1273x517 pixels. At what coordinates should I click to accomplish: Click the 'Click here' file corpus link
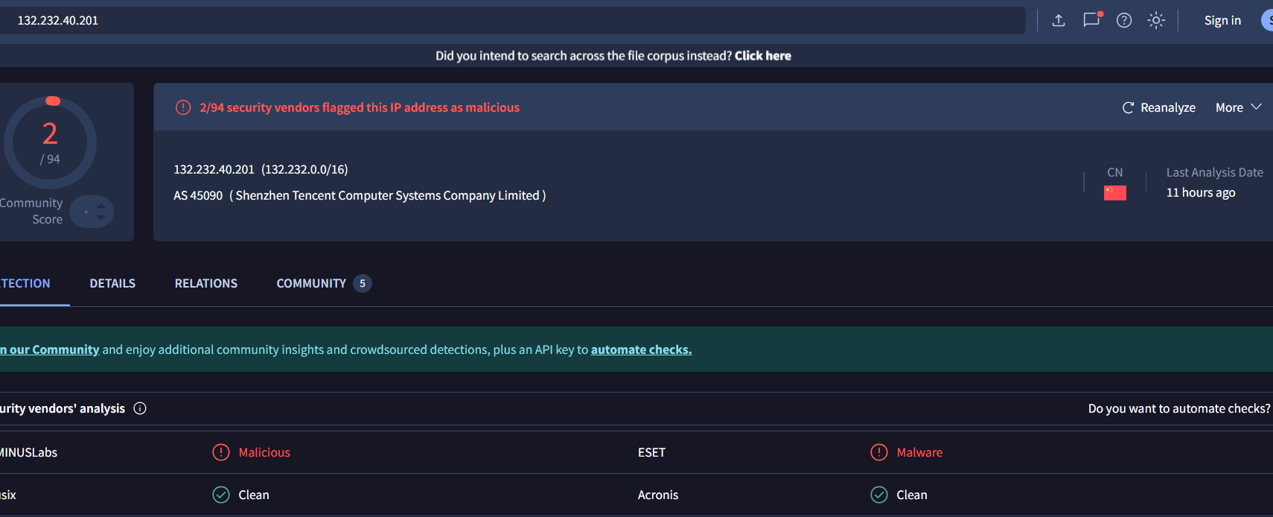762,56
